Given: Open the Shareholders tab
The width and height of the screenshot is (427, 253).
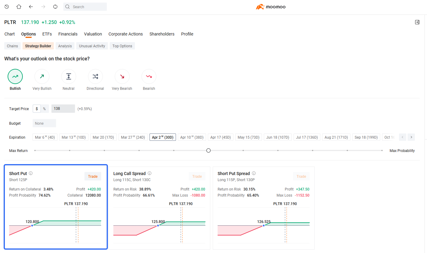Looking at the screenshot, I should pyautogui.click(x=162, y=34).
